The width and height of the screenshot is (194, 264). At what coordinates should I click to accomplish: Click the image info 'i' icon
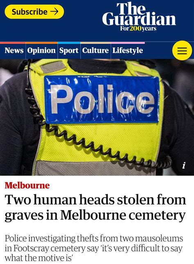184,165
